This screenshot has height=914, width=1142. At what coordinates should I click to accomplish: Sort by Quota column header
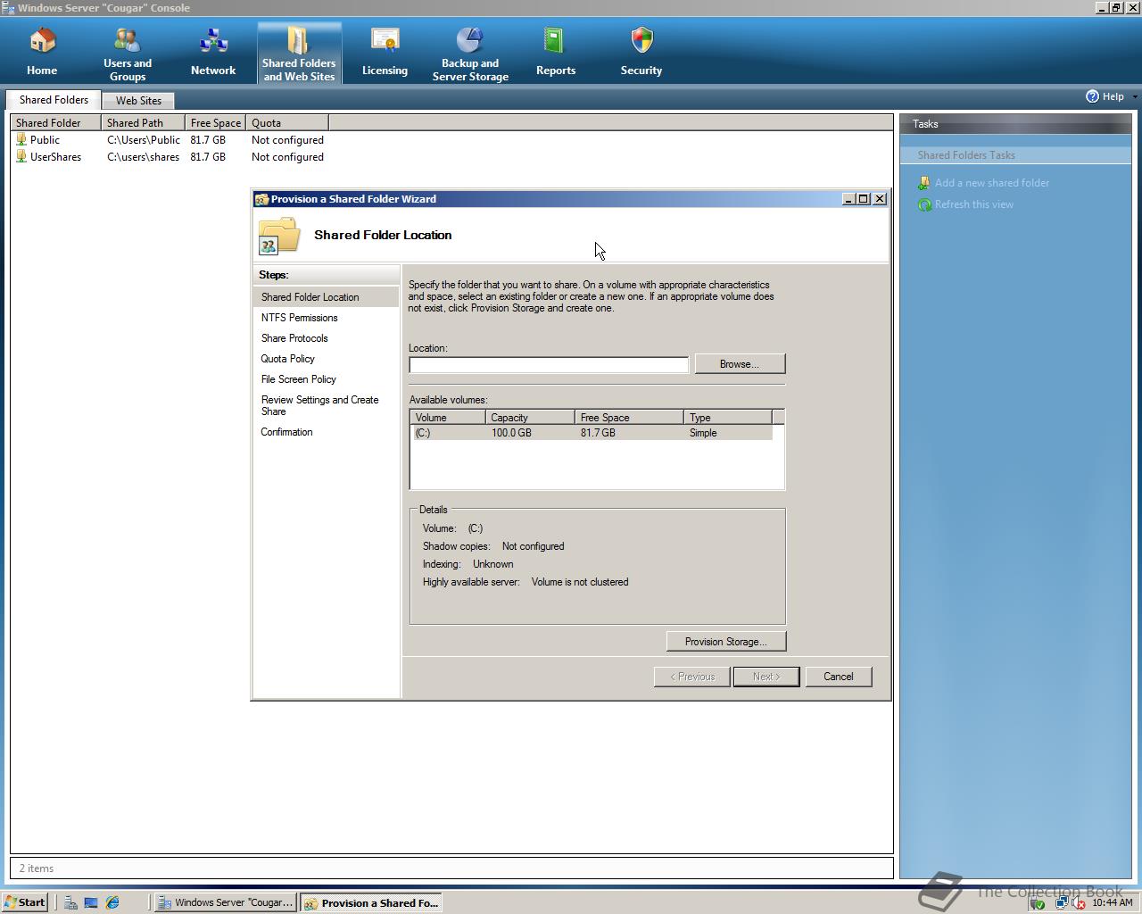tap(287, 123)
